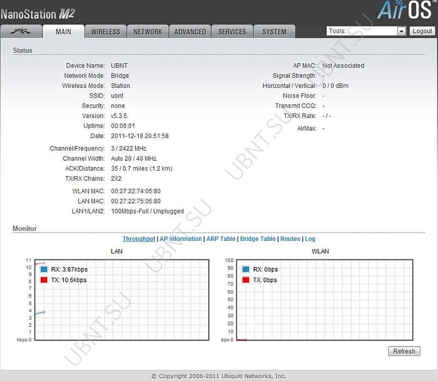
Task: Click the SSID value ubnt
Action: (117, 96)
